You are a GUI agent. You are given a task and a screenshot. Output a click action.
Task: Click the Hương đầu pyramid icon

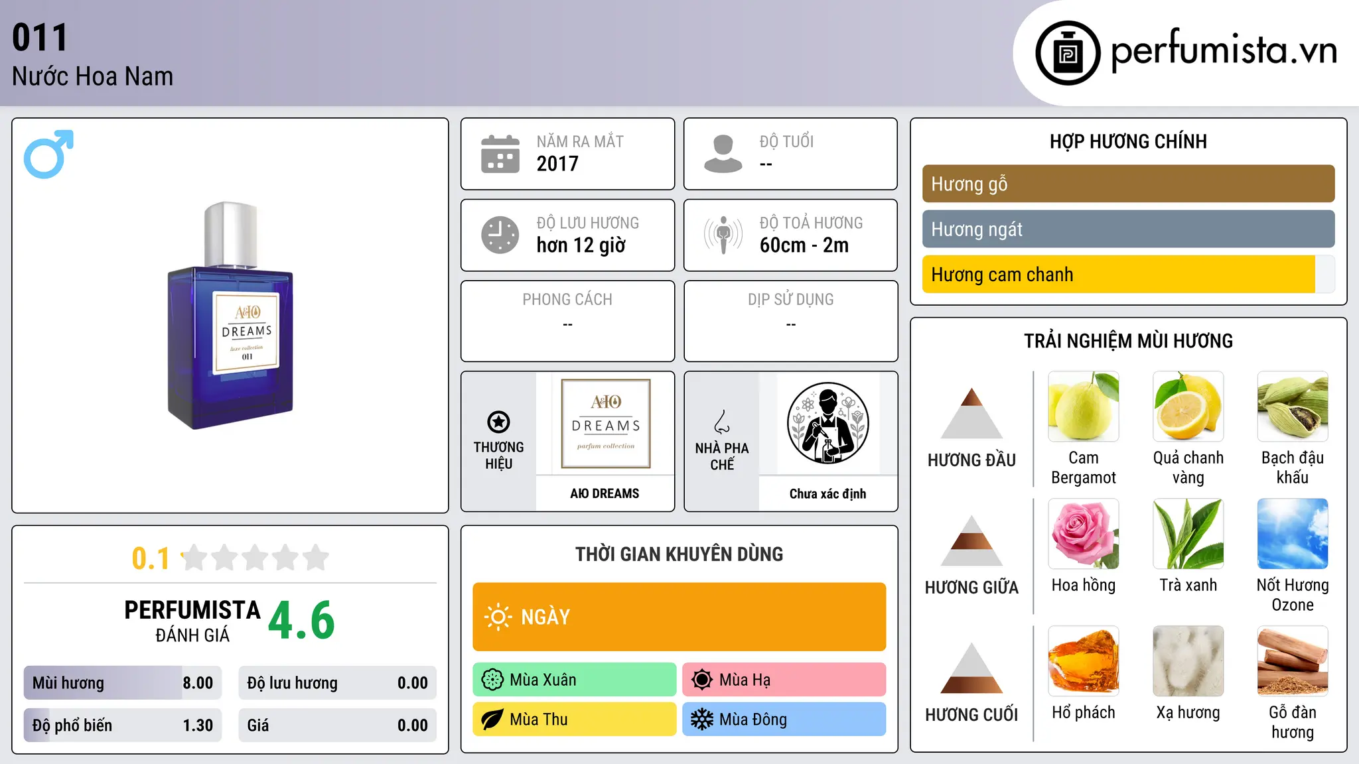coord(971,413)
